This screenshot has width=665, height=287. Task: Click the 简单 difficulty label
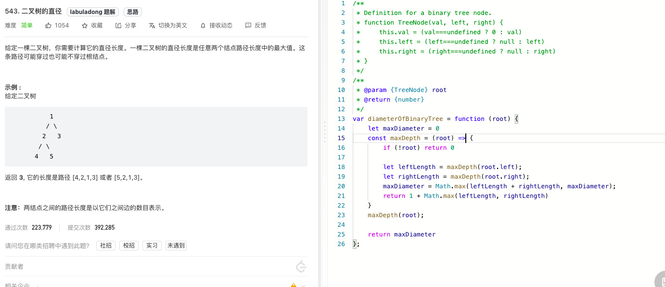coord(27,26)
